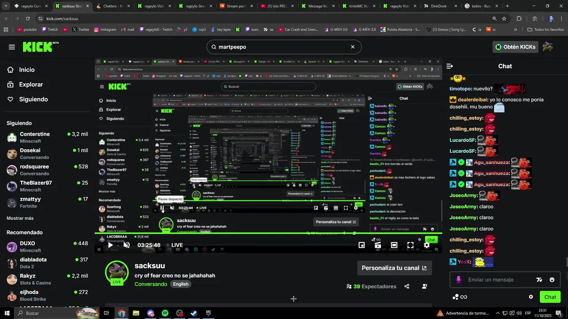Open chat settings gear icon
The width and height of the screenshot is (568, 319).
tap(531, 297)
